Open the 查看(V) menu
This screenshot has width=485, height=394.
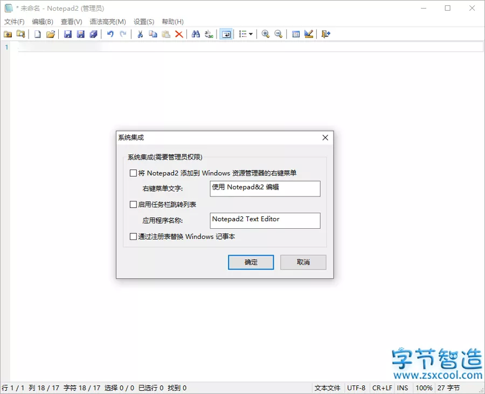click(72, 22)
